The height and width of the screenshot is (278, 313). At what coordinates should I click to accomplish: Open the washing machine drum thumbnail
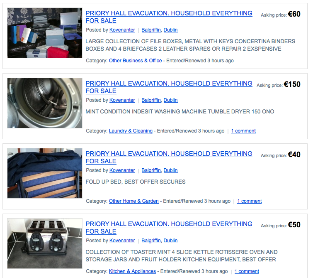tap(45, 103)
